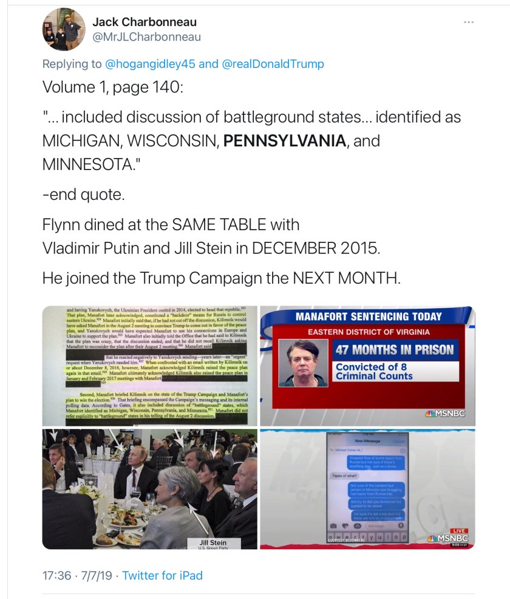Open the Putin dinner table photo

click(x=149, y=489)
